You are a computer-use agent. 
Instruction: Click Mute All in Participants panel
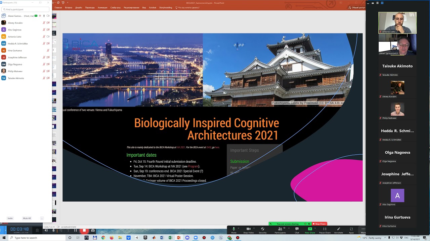point(27,218)
